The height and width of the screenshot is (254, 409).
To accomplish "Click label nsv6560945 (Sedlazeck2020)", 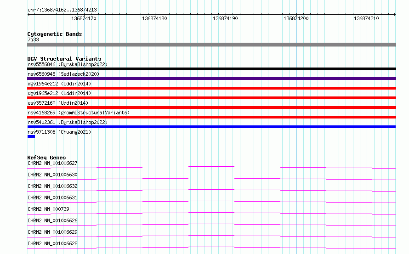I will [63, 74].
